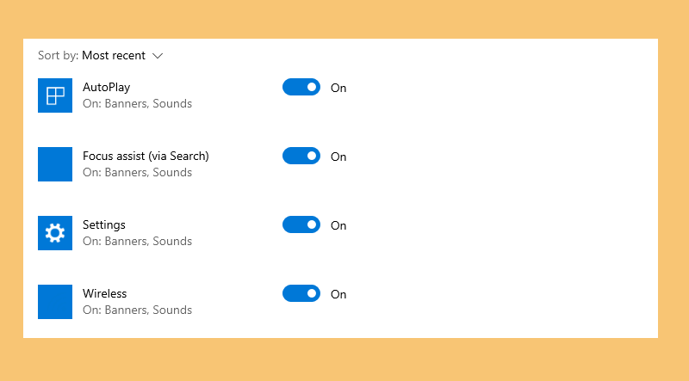Click the Settings gear icon
The height and width of the screenshot is (381, 689).
(x=55, y=233)
